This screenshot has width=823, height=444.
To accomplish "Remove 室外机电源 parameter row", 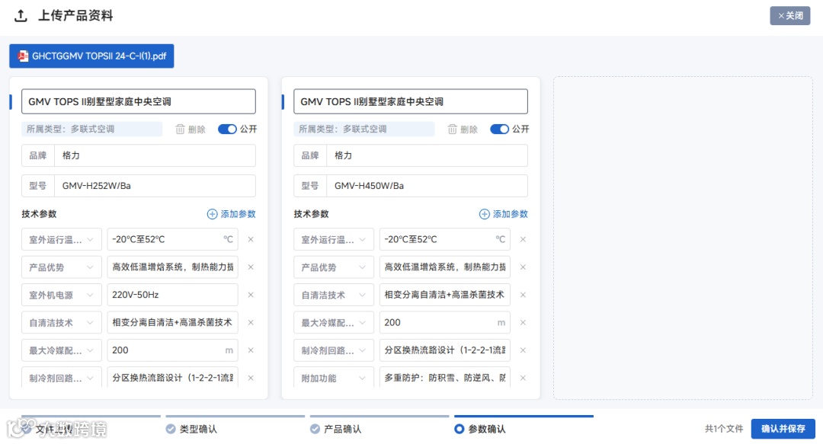I will coord(251,295).
